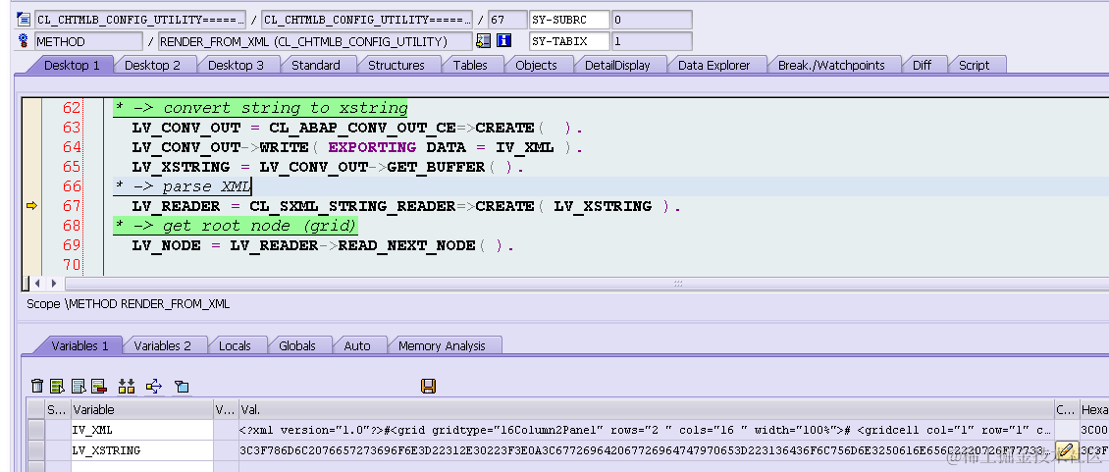The width and height of the screenshot is (1109, 472).
Task: Open the Script tab
Action: click(974, 65)
